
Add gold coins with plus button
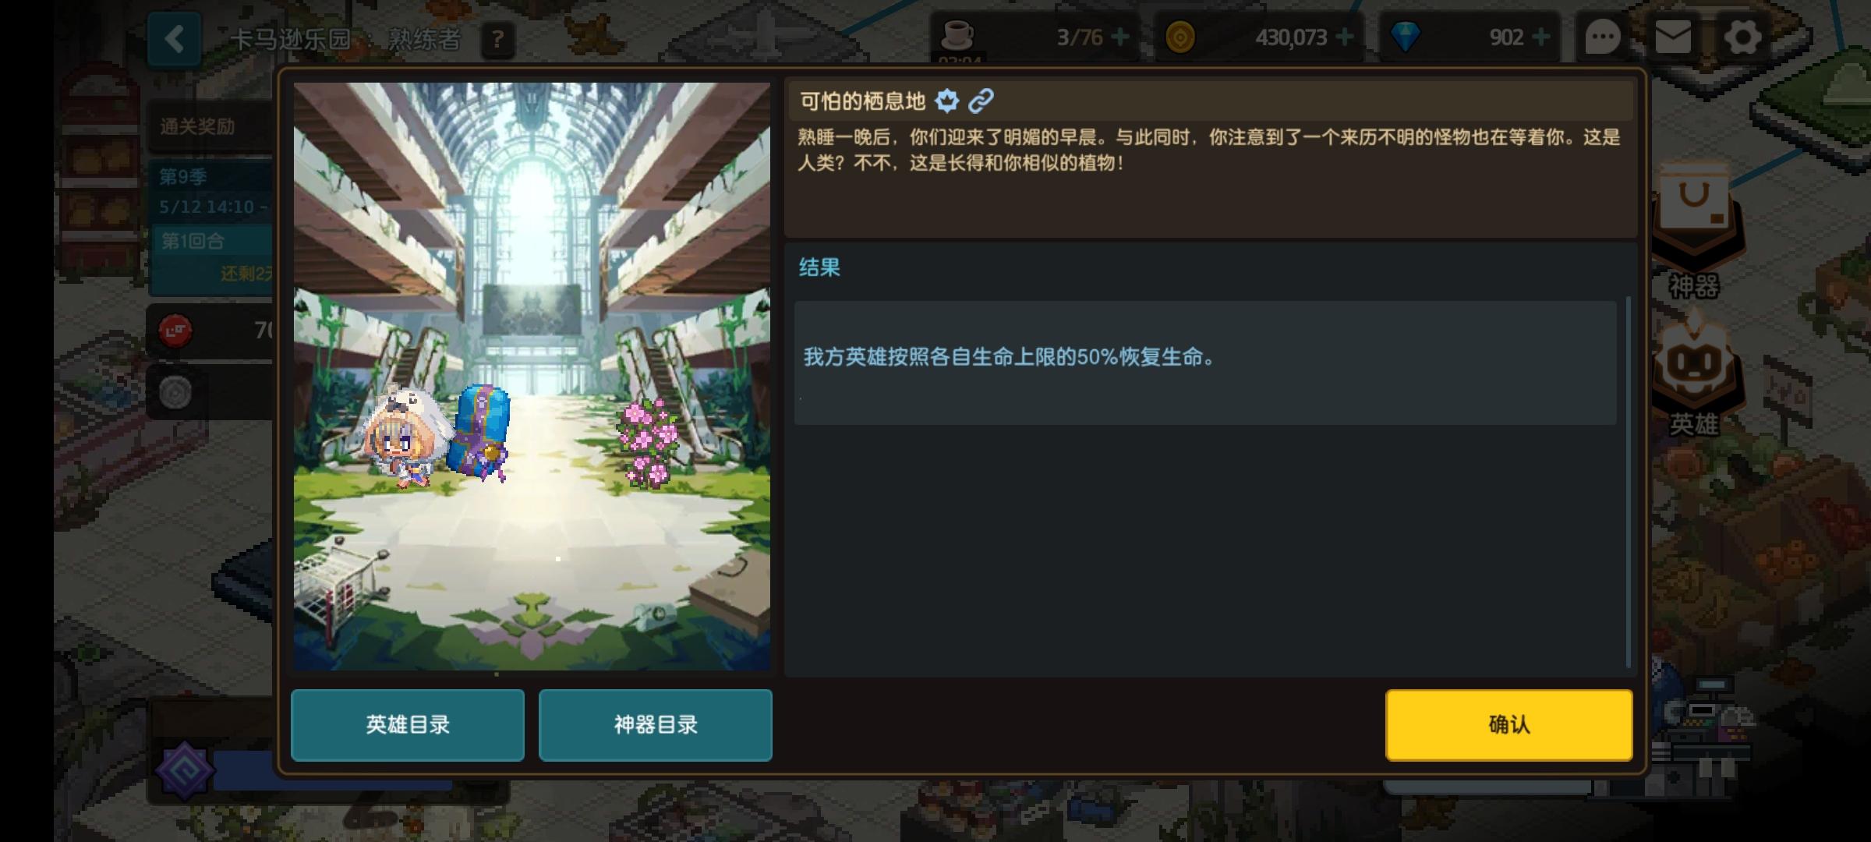click(1344, 37)
